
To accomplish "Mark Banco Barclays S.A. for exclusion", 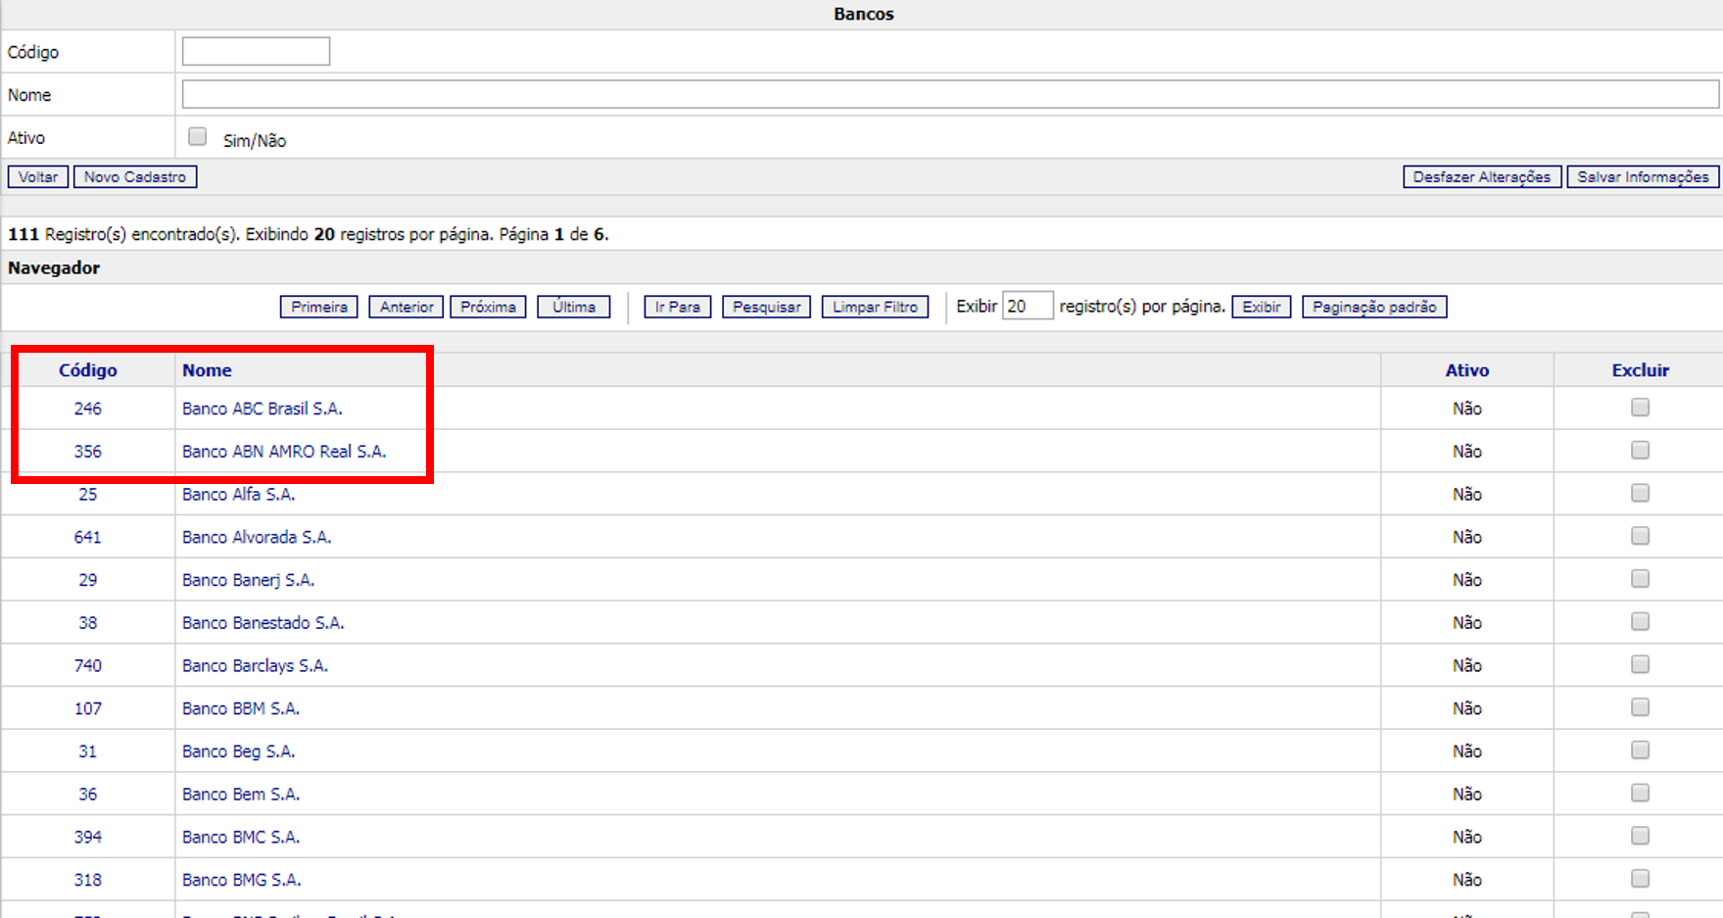I will (x=1640, y=665).
